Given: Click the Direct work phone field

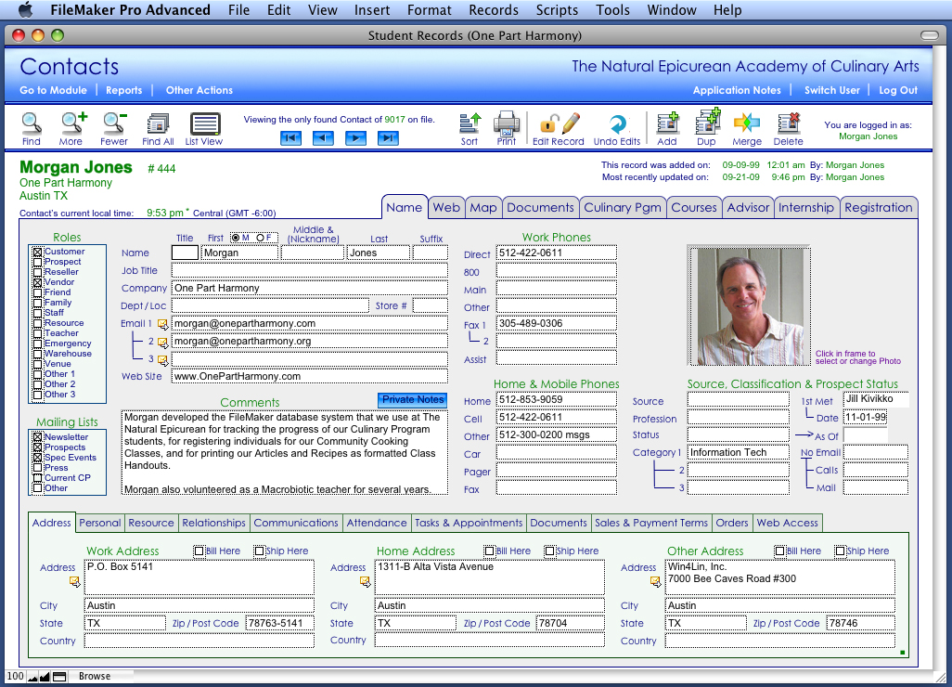Looking at the screenshot, I should (x=556, y=253).
